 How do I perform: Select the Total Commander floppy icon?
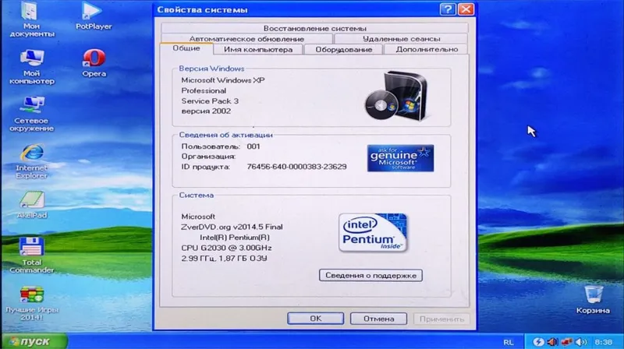pyautogui.click(x=31, y=256)
